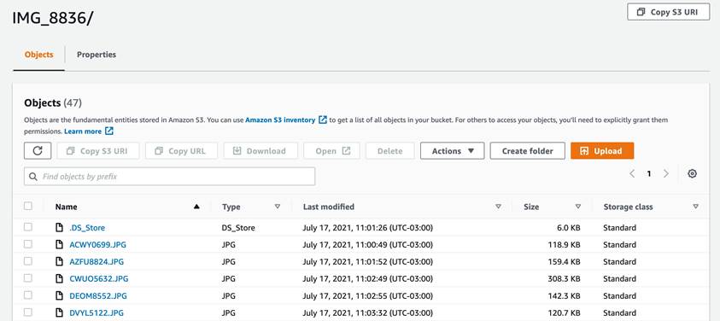Click the Create folder button
The image size is (720, 321).
pyautogui.click(x=527, y=150)
